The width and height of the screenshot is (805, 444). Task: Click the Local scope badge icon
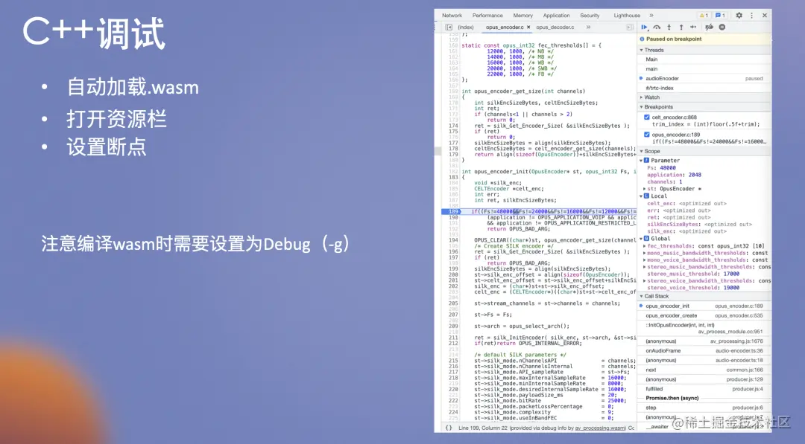[647, 196]
